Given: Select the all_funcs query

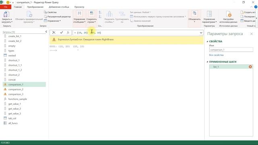Looking at the screenshot, I should pos(24,123).
